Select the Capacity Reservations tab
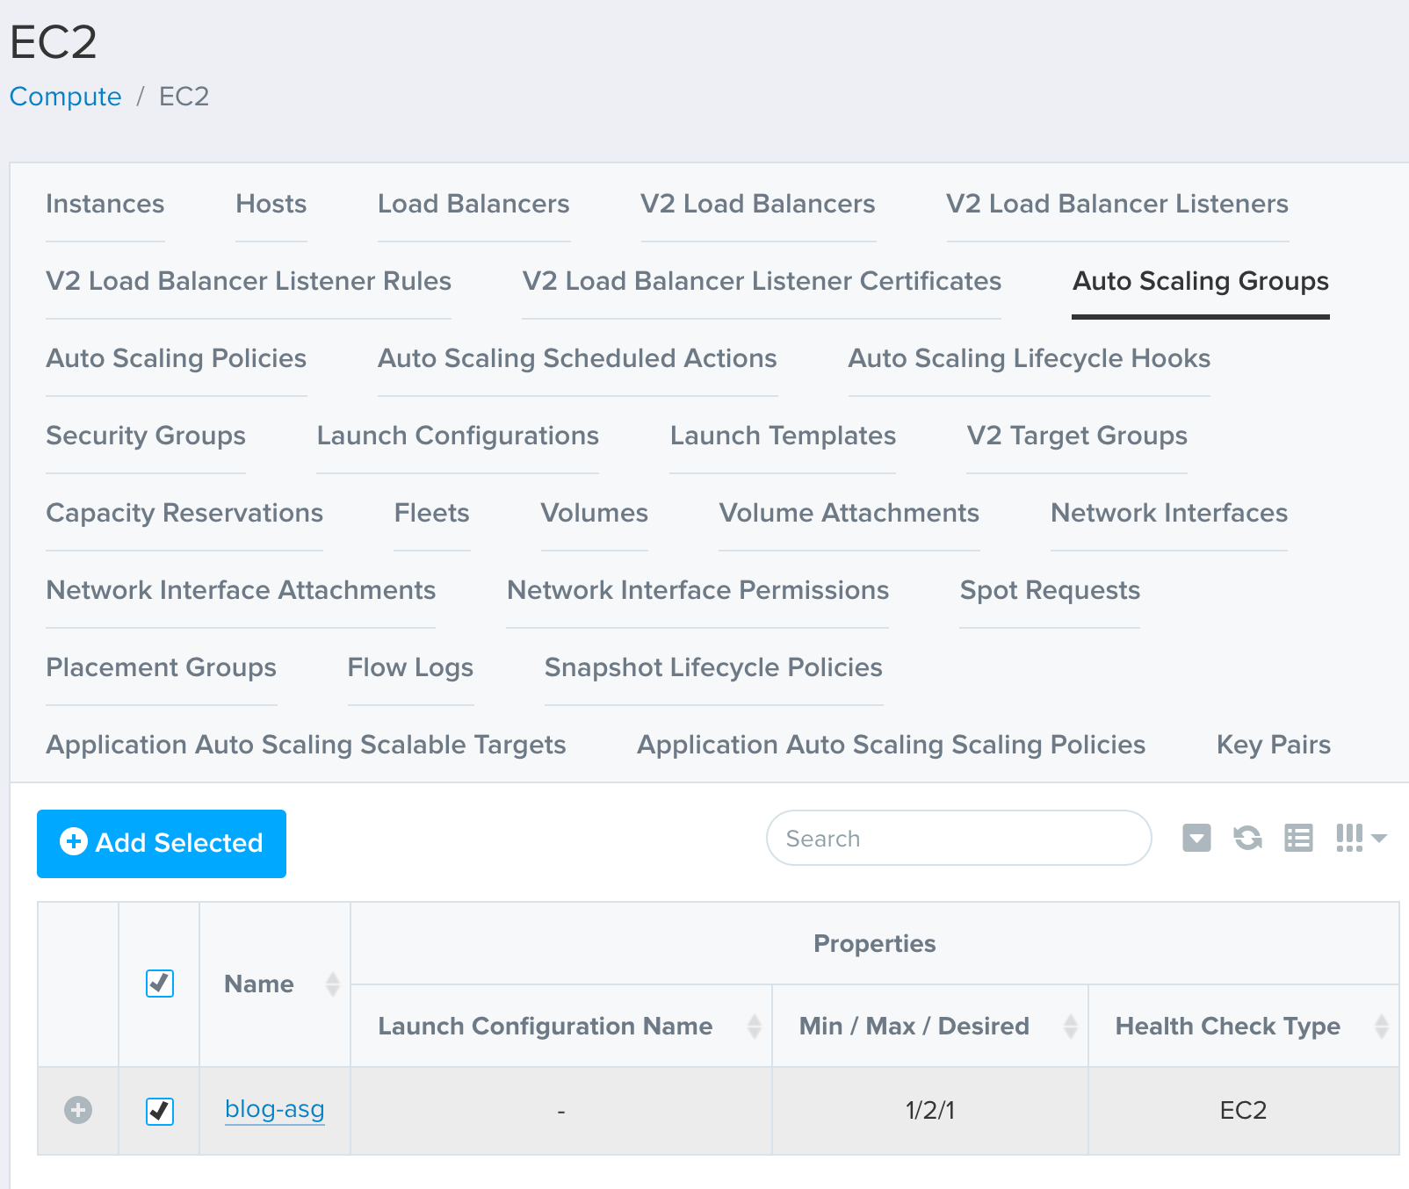The image size is (1409, 1189). click(184, 513)
